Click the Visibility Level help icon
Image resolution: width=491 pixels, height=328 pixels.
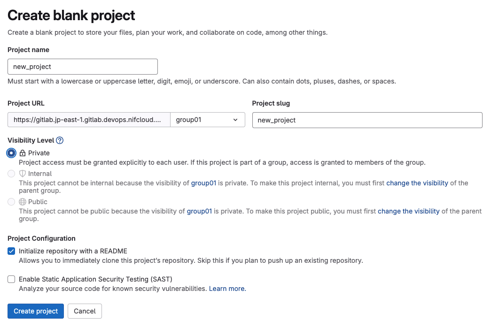point(60,140)
